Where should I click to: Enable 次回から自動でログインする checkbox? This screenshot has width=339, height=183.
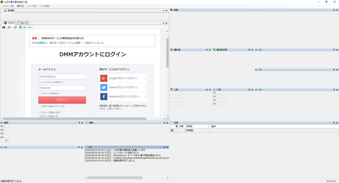[40, 106]
